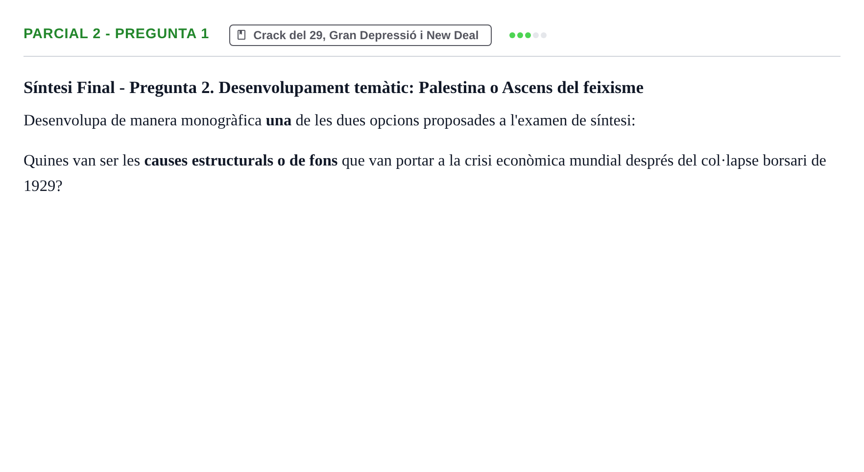This screenshot has width=864, height=472.
Task: Click the book icon in topic tag
Action: 241,35
